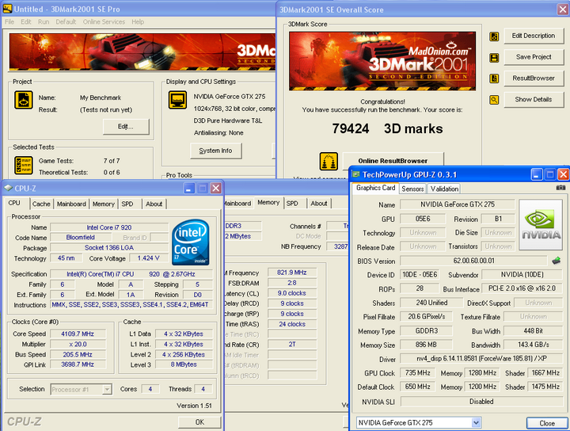Click the Close button in GPU-Z

pyautogui.click(x=547, y=423)
